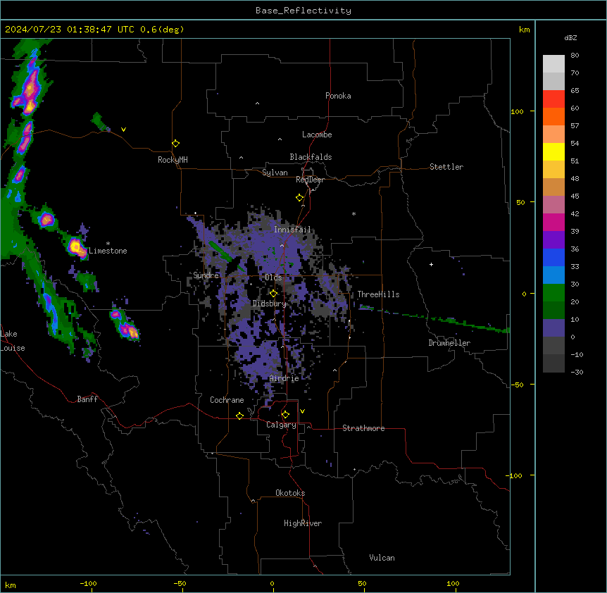Click the Banff town label
607x593 pixels.
(87, 399)
